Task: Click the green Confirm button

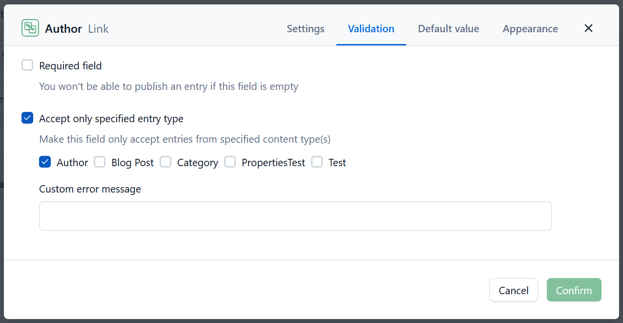Action: tap(574, 290)
